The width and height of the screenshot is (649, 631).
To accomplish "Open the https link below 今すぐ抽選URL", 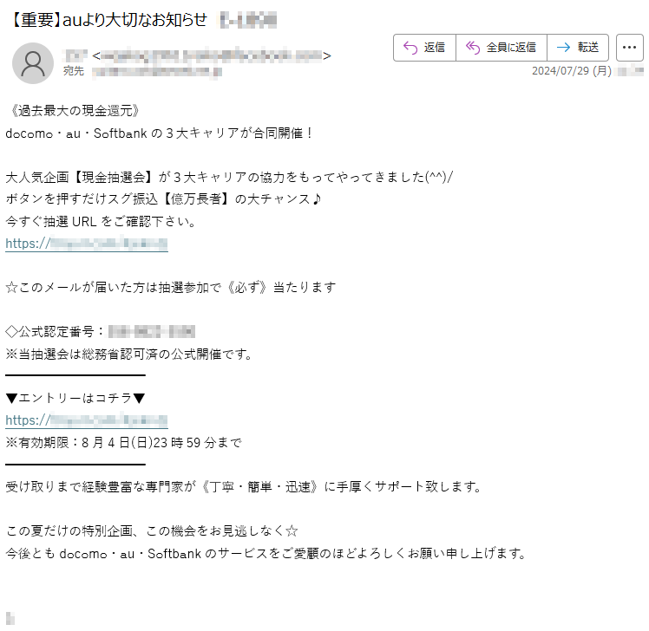I will tap(87, 244).
